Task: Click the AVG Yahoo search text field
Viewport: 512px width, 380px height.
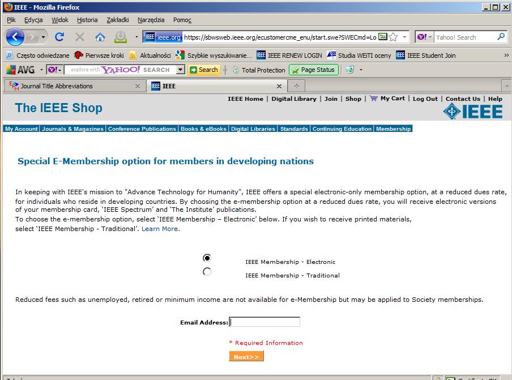Action: (121, 70)
